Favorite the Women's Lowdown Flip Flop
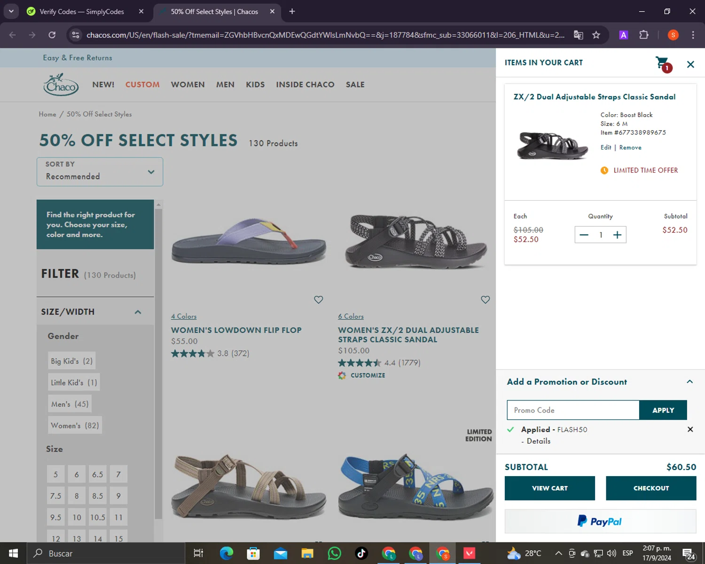 pyautogui.click(x=319, y=299)
